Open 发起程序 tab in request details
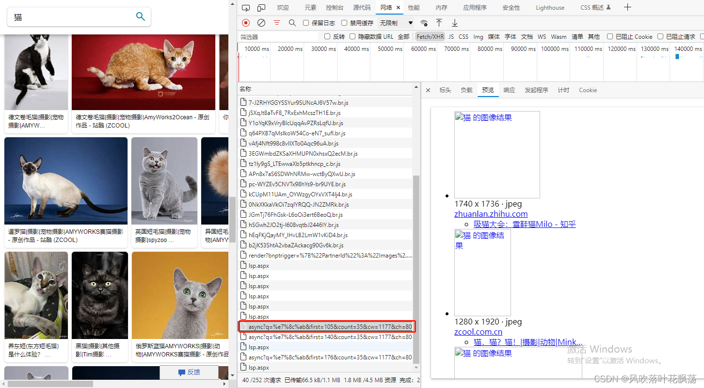The height and width of the screenshot is (388, 704). (536, 90)
